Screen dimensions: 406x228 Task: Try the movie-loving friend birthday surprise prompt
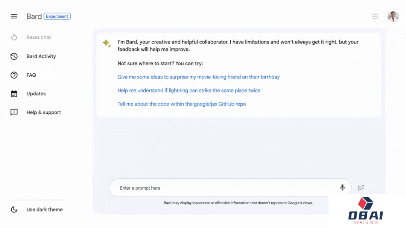pyautogui.click(x=199, y=77)
